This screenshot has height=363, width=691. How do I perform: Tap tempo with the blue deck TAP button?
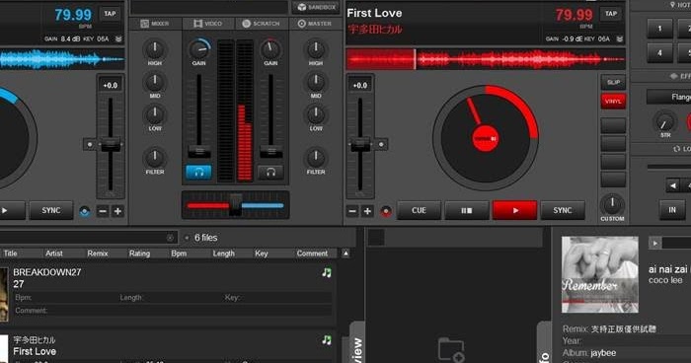tap(110, 14)
